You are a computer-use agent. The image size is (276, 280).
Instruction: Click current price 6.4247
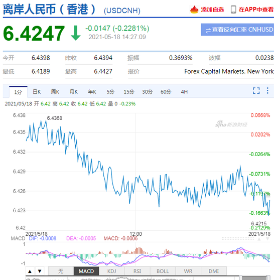tap(34, 33)
